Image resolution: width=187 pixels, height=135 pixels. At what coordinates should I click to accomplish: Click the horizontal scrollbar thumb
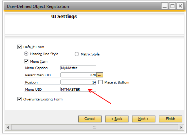tap(94, 127)
